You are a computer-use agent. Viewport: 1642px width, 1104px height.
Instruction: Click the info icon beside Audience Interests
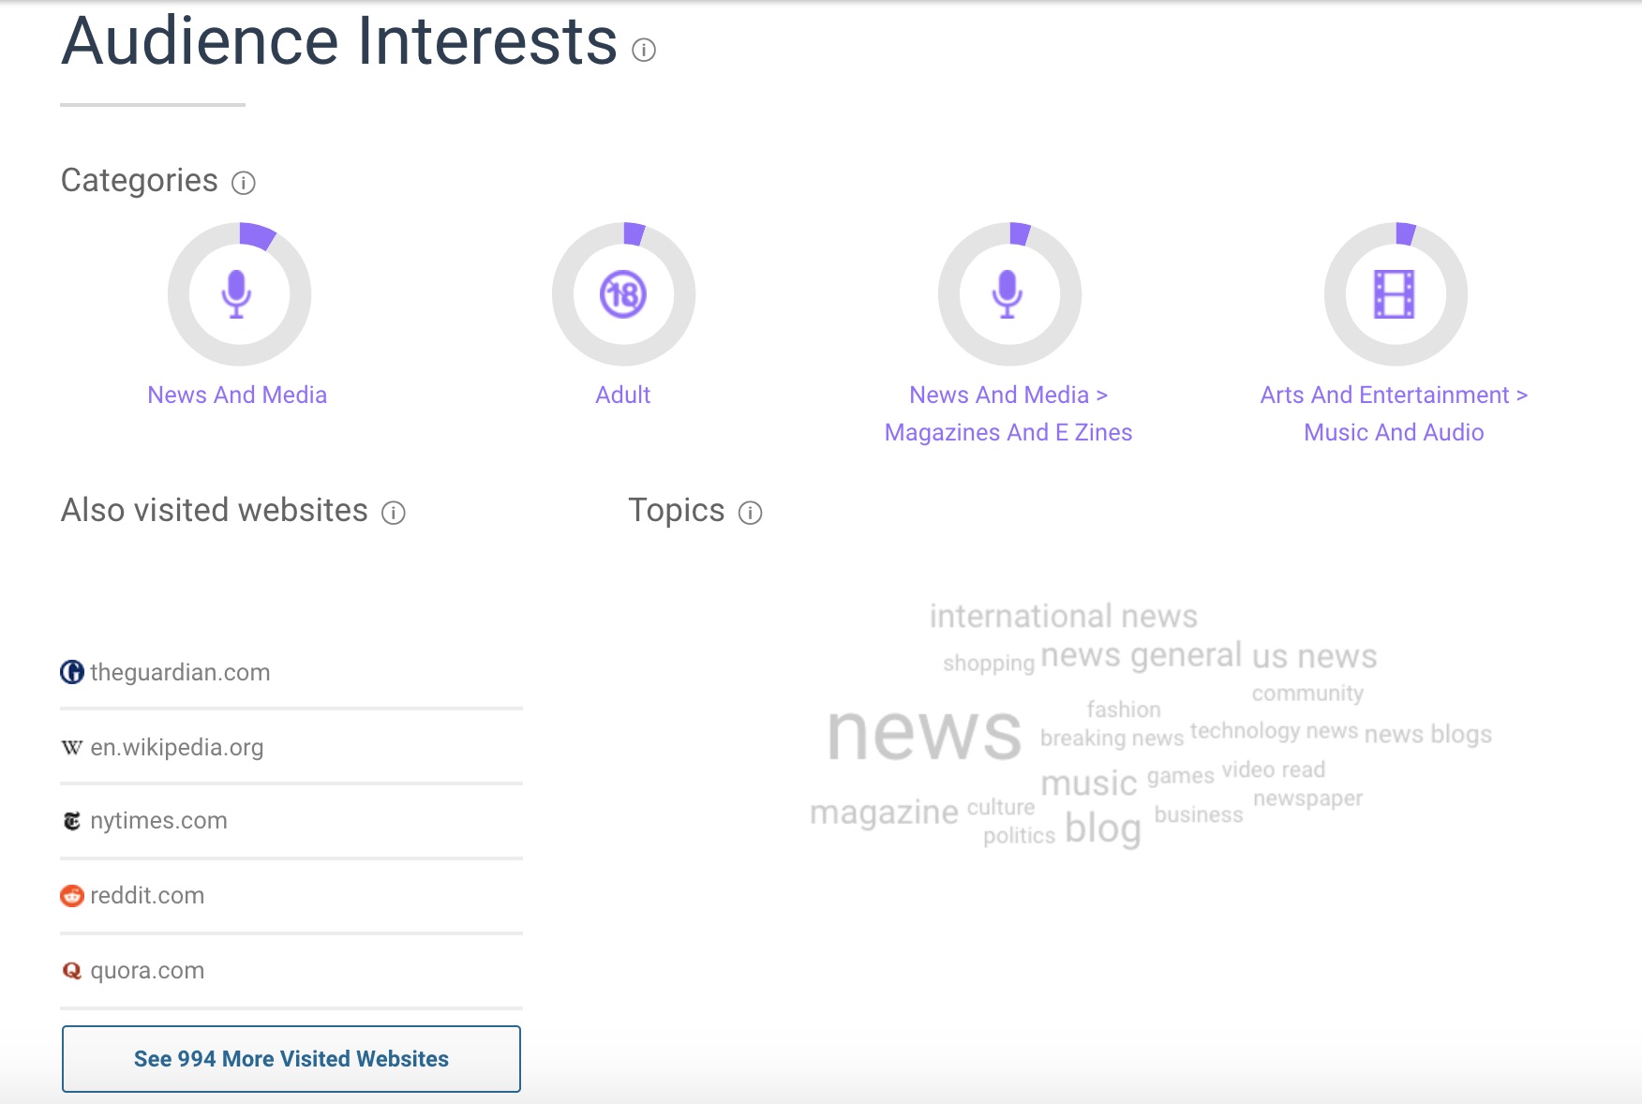tap(644, 50)
